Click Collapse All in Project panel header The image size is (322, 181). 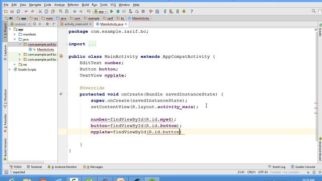tap(40, 24)
